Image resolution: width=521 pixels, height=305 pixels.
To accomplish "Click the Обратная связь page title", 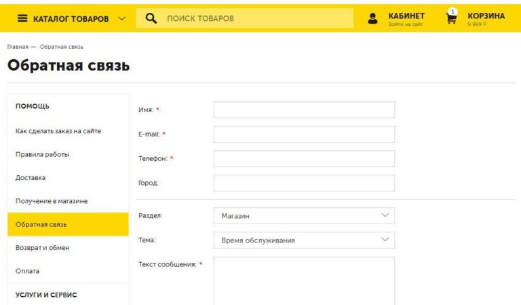I will tap(69, 65).
